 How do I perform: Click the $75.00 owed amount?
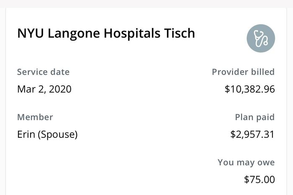[260, 180]
